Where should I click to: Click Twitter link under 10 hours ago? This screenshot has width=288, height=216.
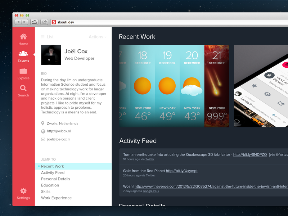tap(150, 159)
